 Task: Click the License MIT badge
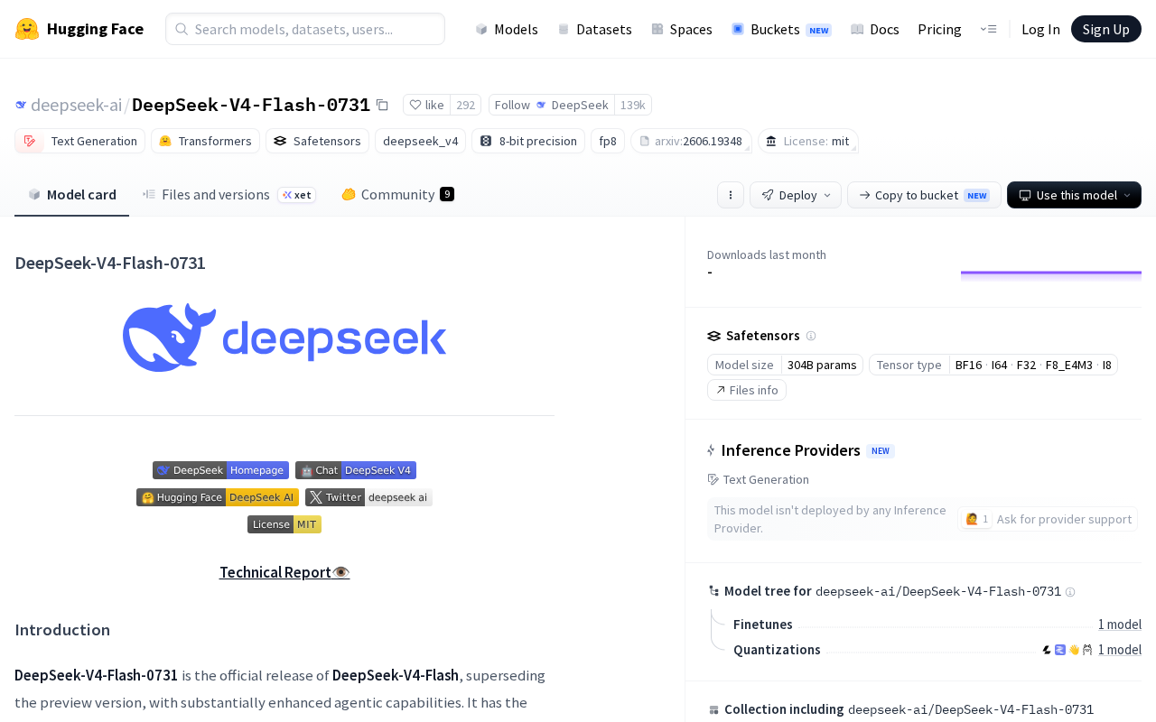[x=284, y=524]
